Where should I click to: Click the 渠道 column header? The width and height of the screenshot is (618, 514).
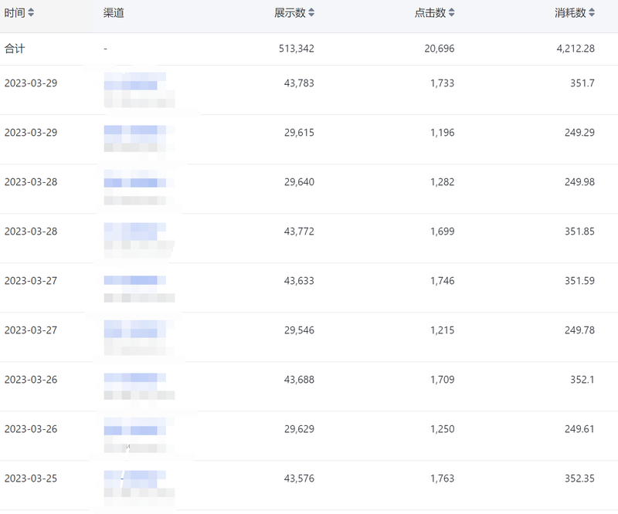tap(114, 12)
